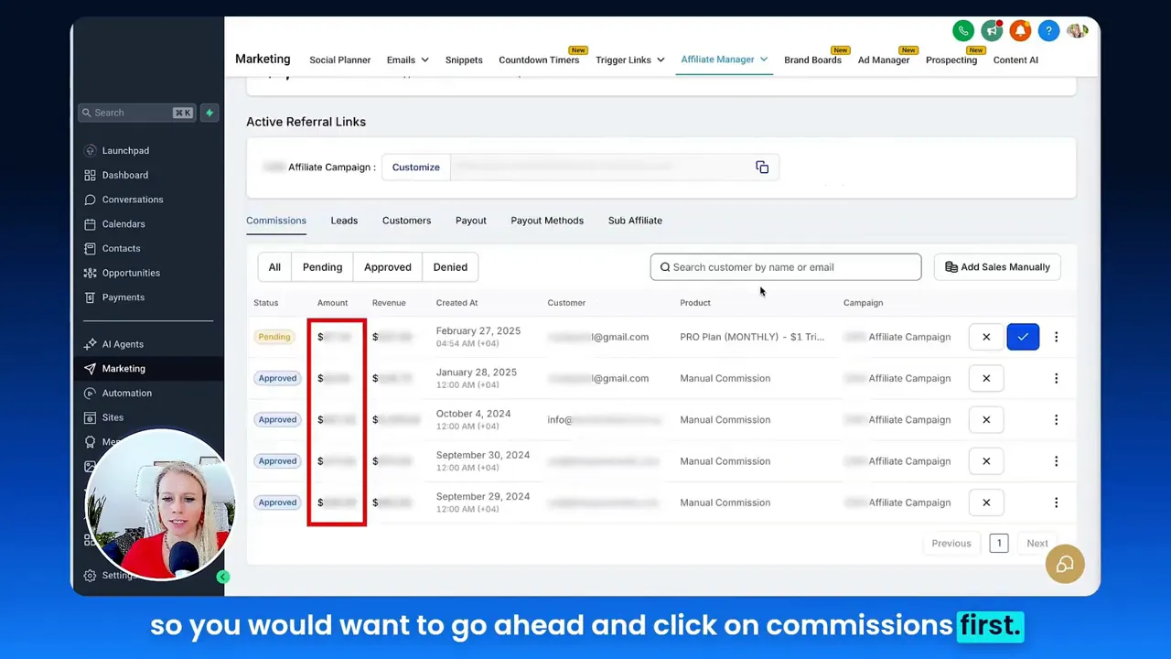Switch to the Payout Methods tab
The height and width of the screenshot is (659, 1171).
[546, 221]
